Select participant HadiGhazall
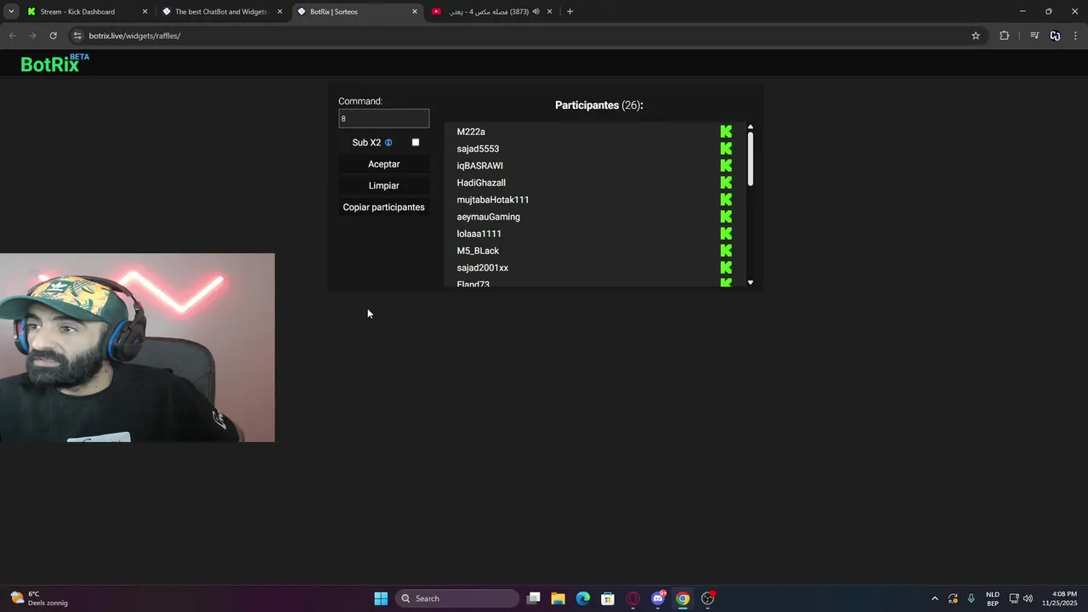 point(481,183)
